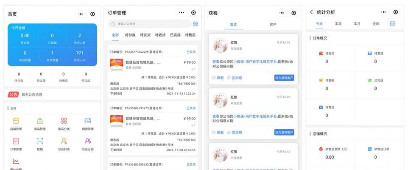Open calendar date picker in 统计分析
Image resolution: width=408 pixels, height=170 pixels.
(393, 23)
